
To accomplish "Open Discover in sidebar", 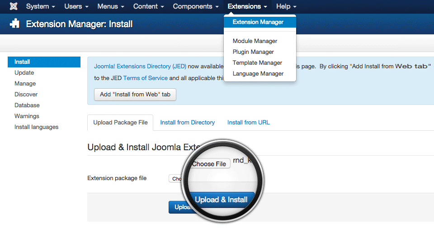I will [x=26, y=94].
